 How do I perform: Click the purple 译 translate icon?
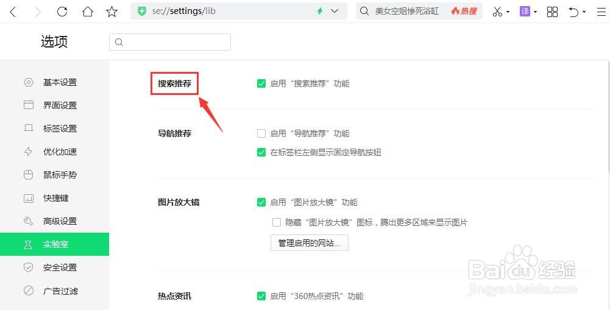point(525,12)
